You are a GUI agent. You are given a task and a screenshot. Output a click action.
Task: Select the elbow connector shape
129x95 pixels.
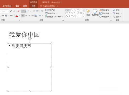tap(72, 13)
